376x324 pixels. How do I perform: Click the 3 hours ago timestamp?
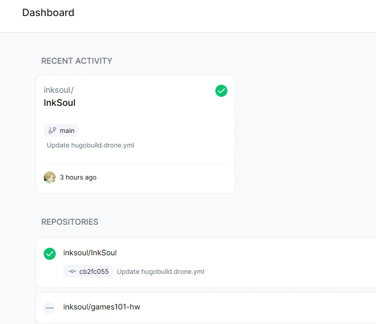tap(78, 178)
